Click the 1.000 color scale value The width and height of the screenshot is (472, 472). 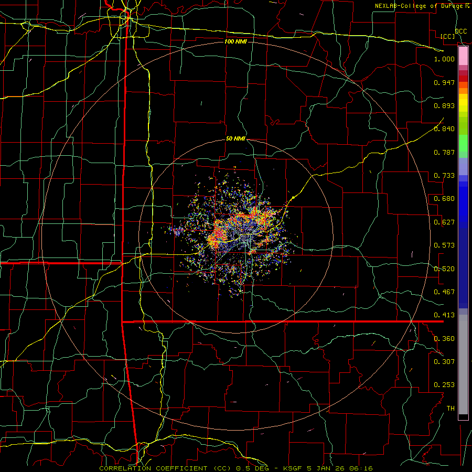(x=444, y=59)
